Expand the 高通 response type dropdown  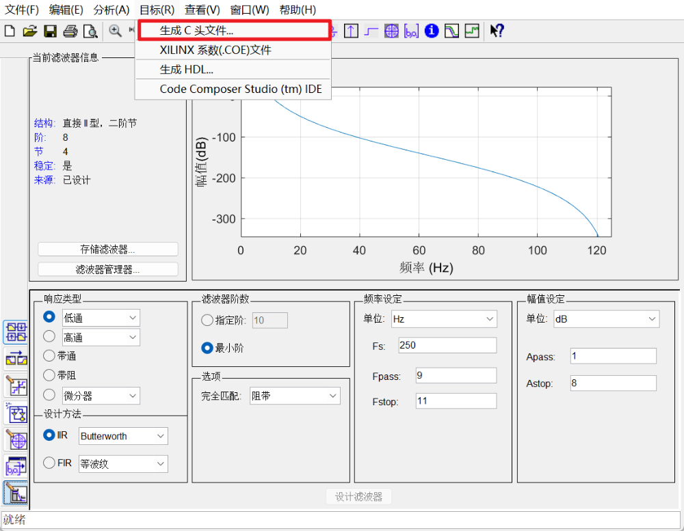[101, 338]
